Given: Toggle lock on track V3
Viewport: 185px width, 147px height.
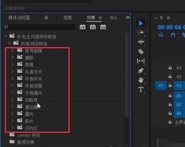Looking at the screenshot, I should (170, 68).
